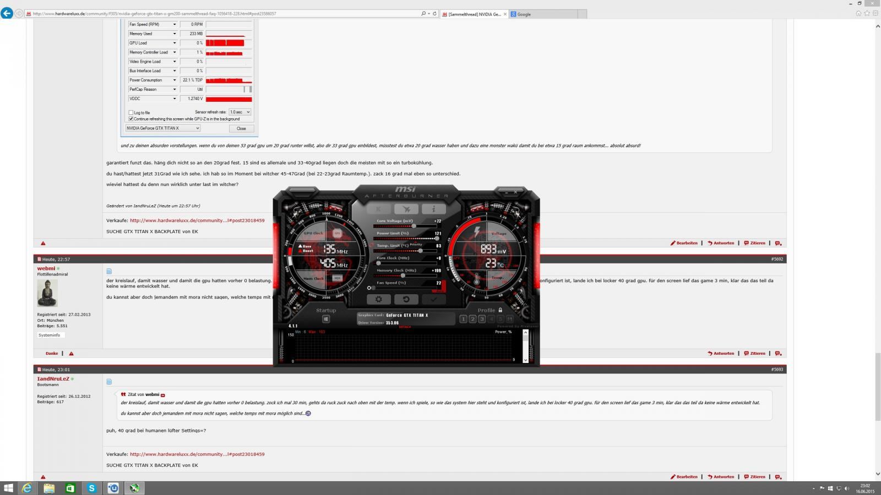Toggle the profile lock in Afterburner
The width and height of the screenshot is (881, 495).
point(500,310)
